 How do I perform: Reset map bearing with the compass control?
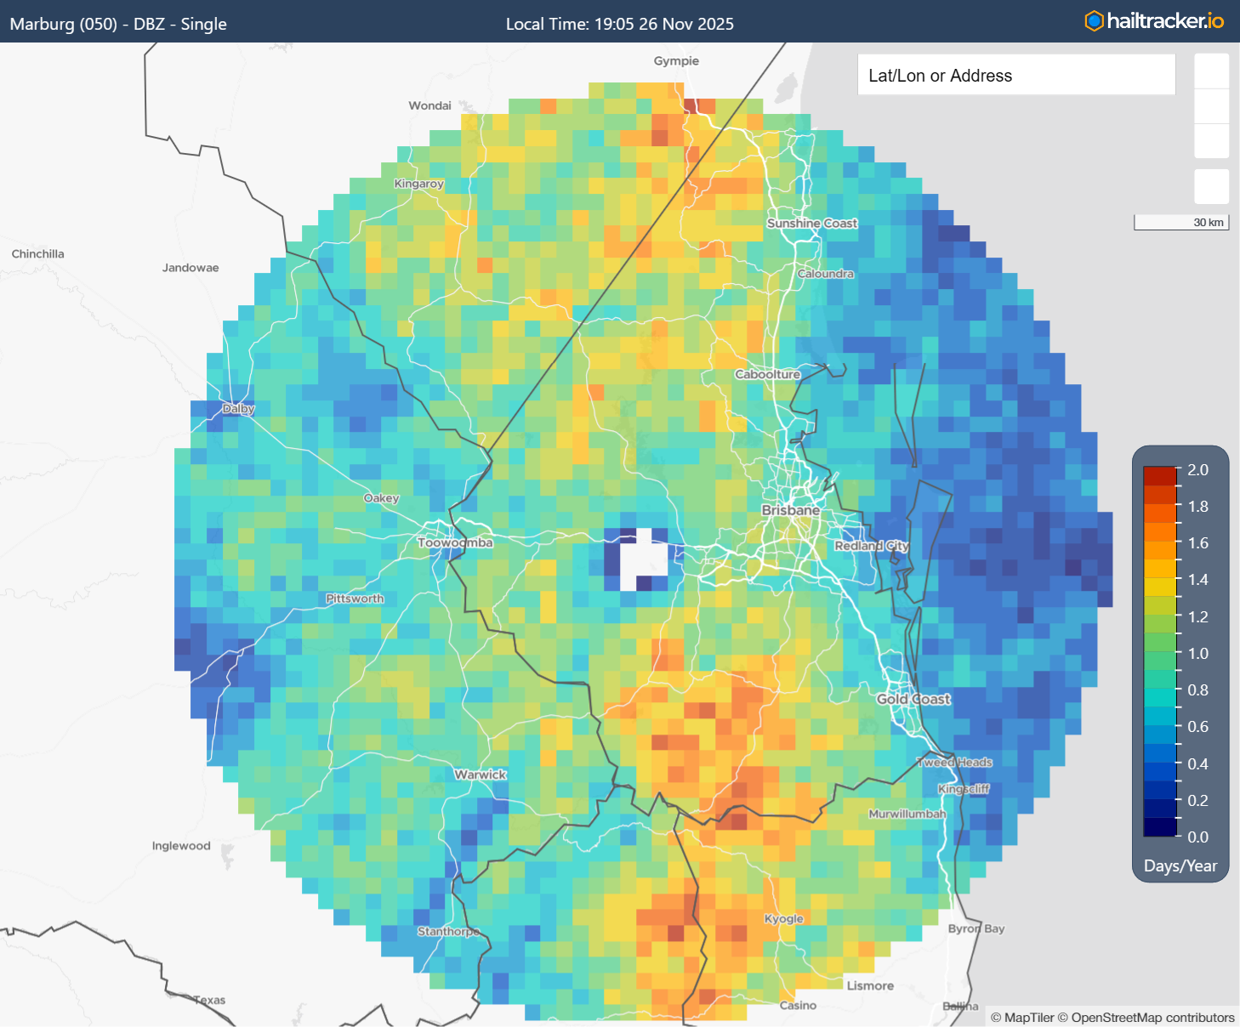1211,141
